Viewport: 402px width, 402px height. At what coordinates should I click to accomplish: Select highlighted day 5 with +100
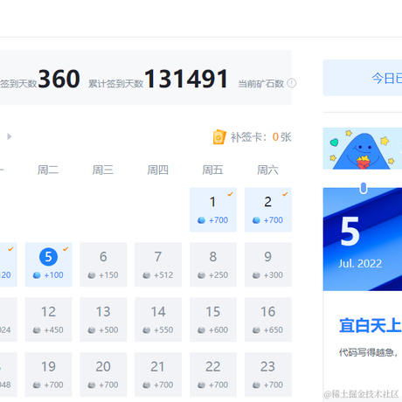48,265
